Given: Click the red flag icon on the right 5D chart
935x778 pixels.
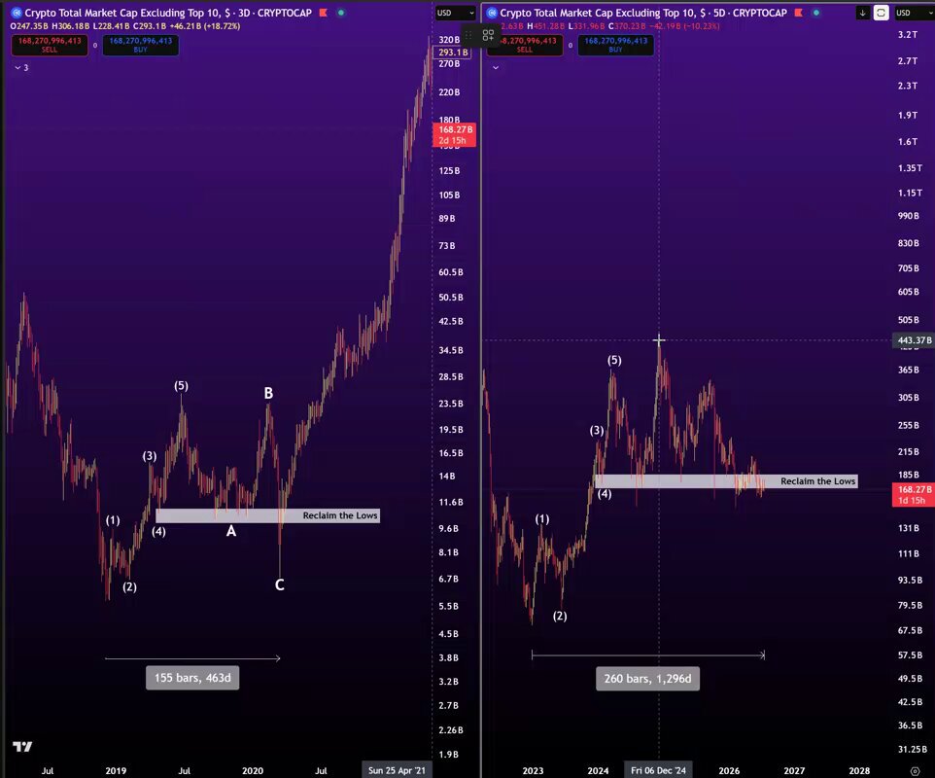Looking at the screenshot, I should tap(799, 13).
